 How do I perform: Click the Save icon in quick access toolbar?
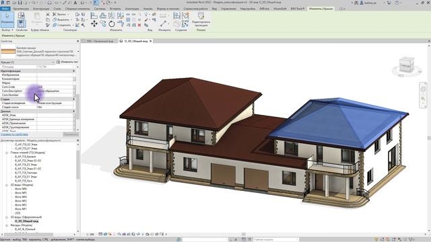pyautogui.click(x=20, y=3)
